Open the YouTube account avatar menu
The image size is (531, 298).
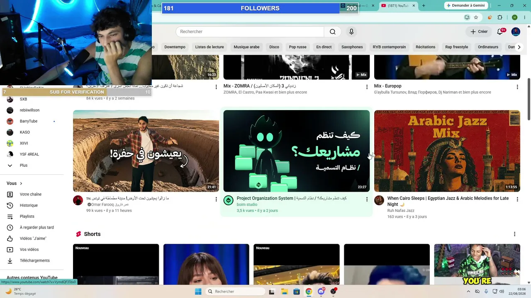pyautogui.click(x=516, y=32)
